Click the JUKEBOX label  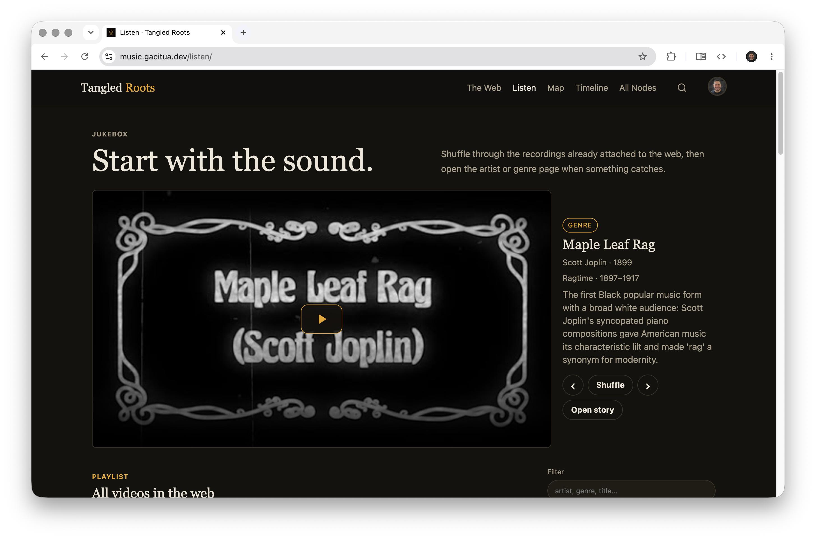pyautogui.click(x=110, y=134)
